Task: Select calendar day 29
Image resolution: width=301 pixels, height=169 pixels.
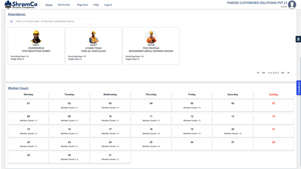Action: coord(28,158)
